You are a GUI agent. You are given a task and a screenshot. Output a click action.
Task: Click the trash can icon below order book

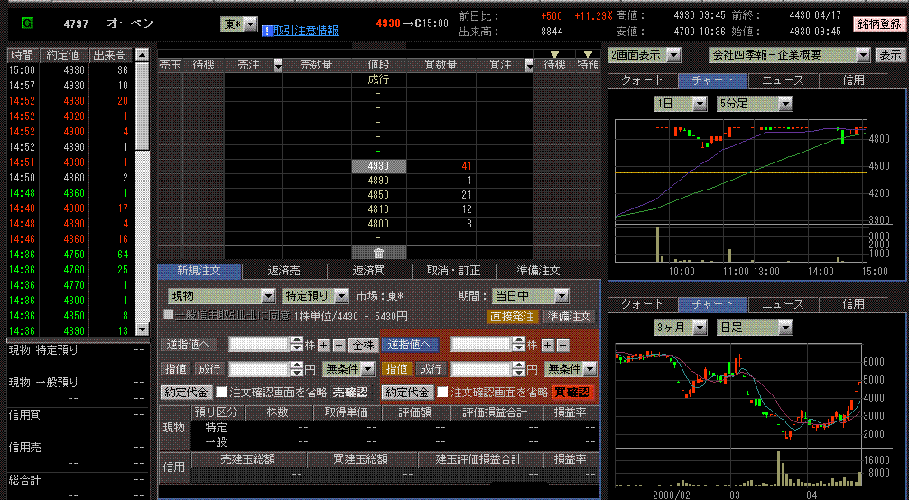click(x=378, y=253)
